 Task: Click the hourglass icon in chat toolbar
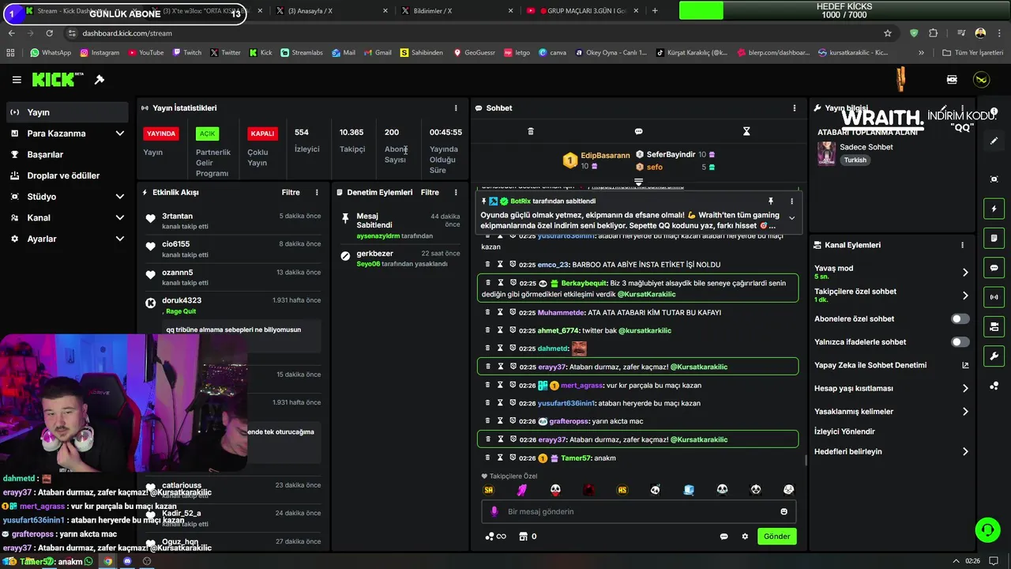tap(746, 131)
